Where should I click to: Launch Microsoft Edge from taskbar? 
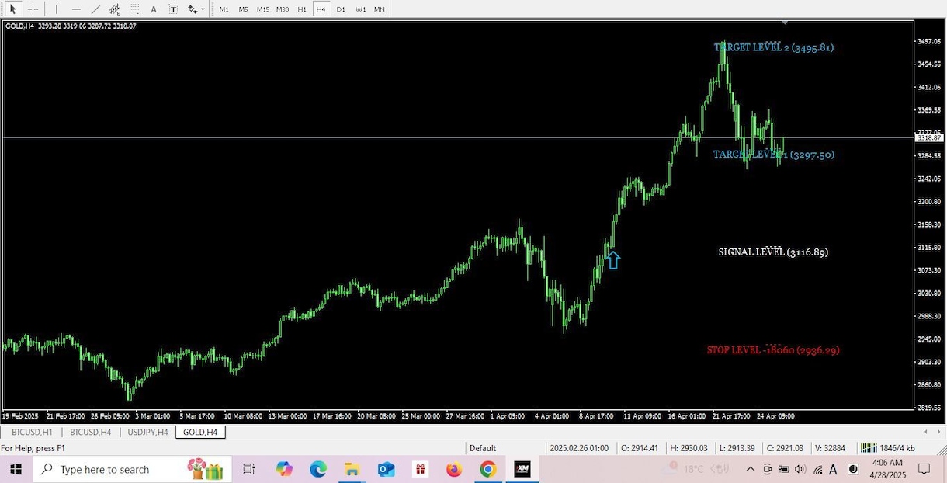(x=318, y=469)
